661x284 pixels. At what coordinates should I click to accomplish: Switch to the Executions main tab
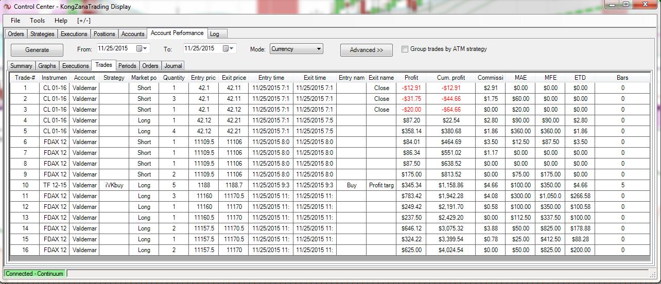(74, 34)
